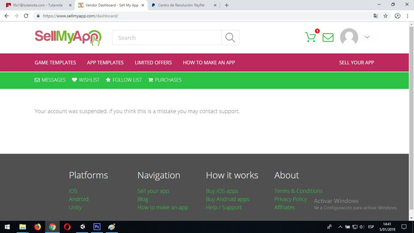Open Chrome three-dot menu
This screenshot has height=233, width=414.
(407, 16)
